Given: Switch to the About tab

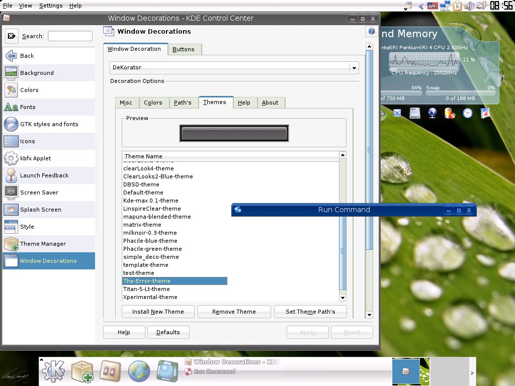Looking at the screenshot, I should point(270,103).
